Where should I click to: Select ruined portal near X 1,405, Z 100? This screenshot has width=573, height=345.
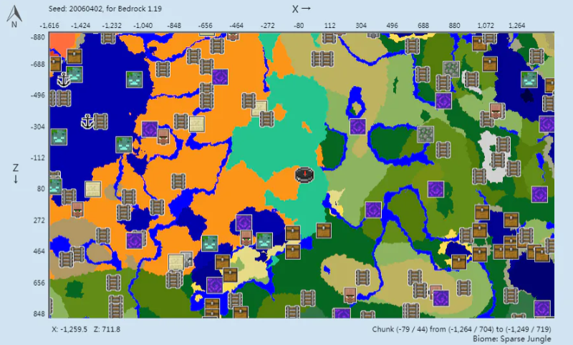click(x=539, y=195)
